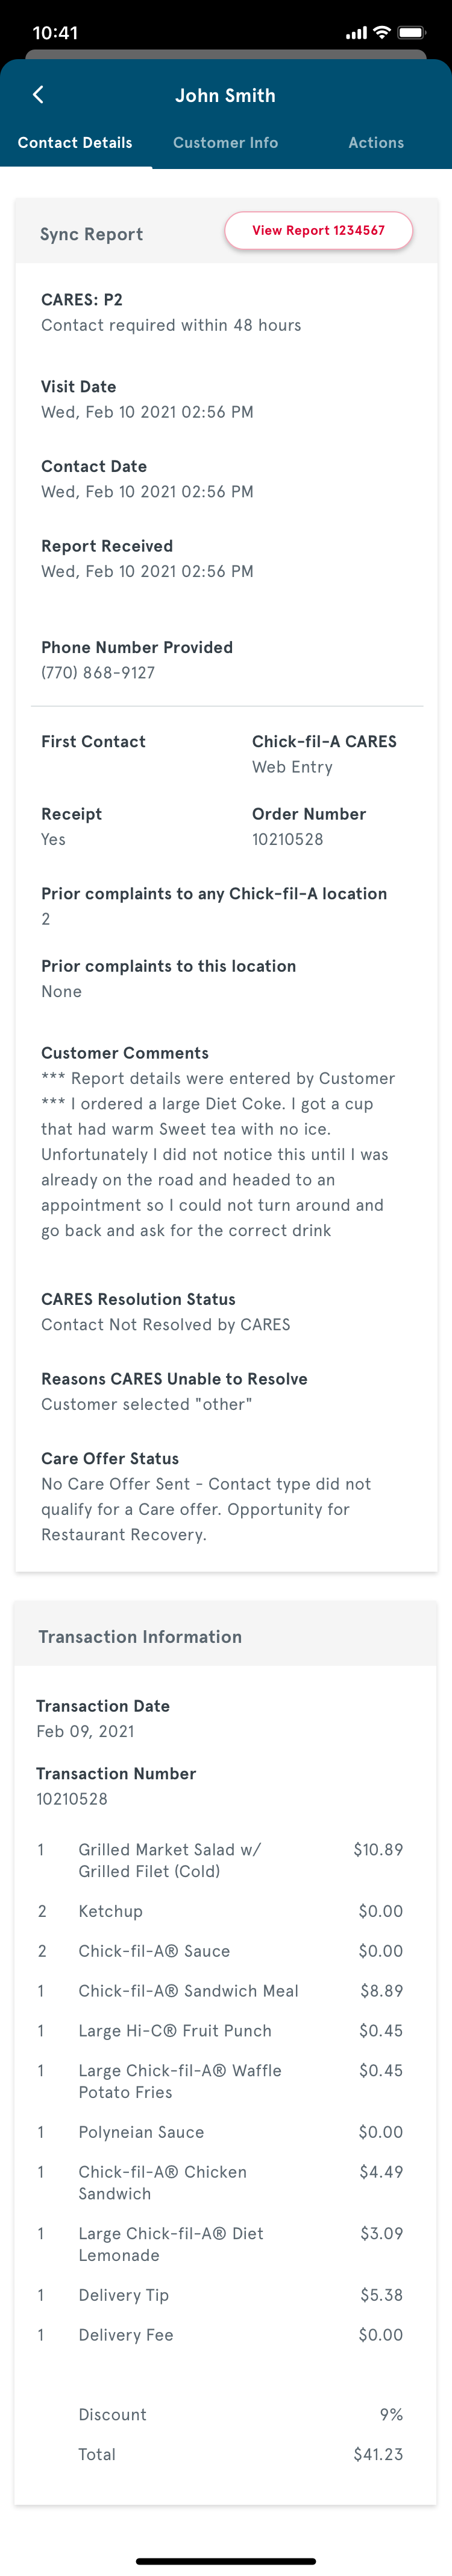
Task: Open the Contact Details tab
Action: tap(75, 143)
